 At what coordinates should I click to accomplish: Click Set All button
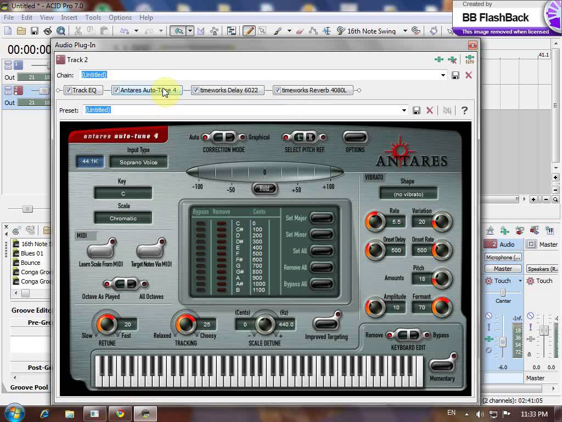pos(322,251)
